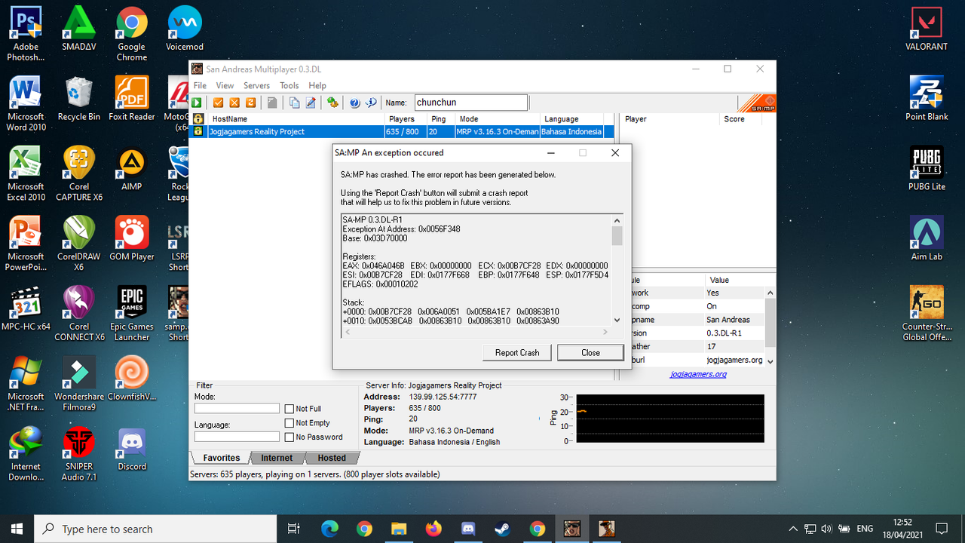This screenshot has height=543, width=965.
Task: Click the Report Crash button
Action: coord(517,353)
